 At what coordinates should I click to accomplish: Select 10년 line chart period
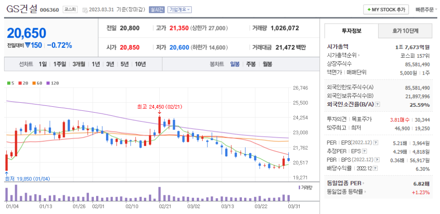pyautogui.click(x=140, y=64)
